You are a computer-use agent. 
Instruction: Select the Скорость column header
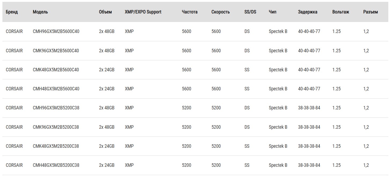click(x=220, y=12)
